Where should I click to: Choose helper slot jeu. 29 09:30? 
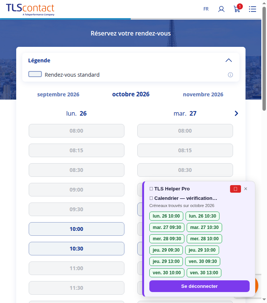166,250
